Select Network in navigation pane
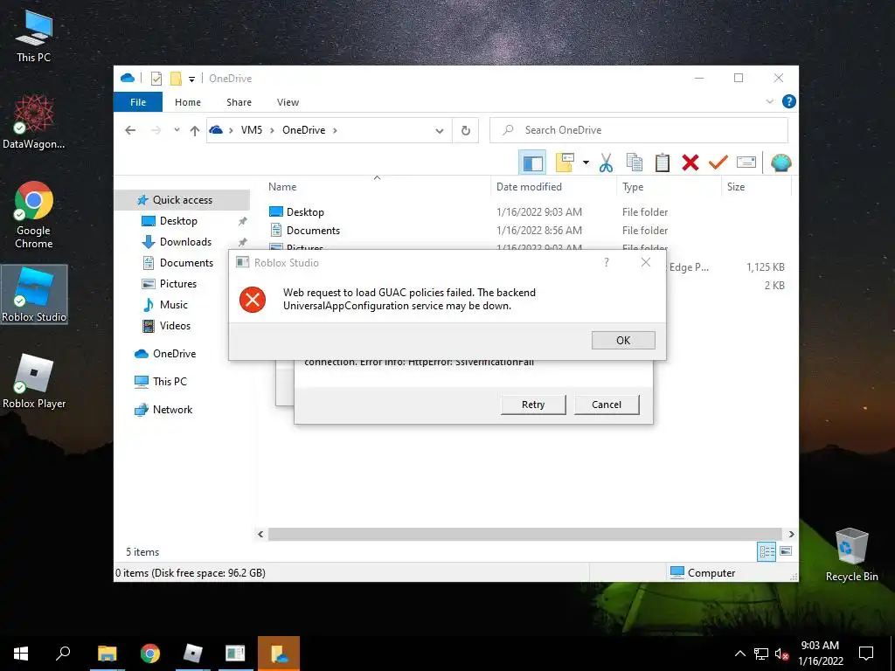The height and width of the screenshot is (671, 895). tap(172, 410)
